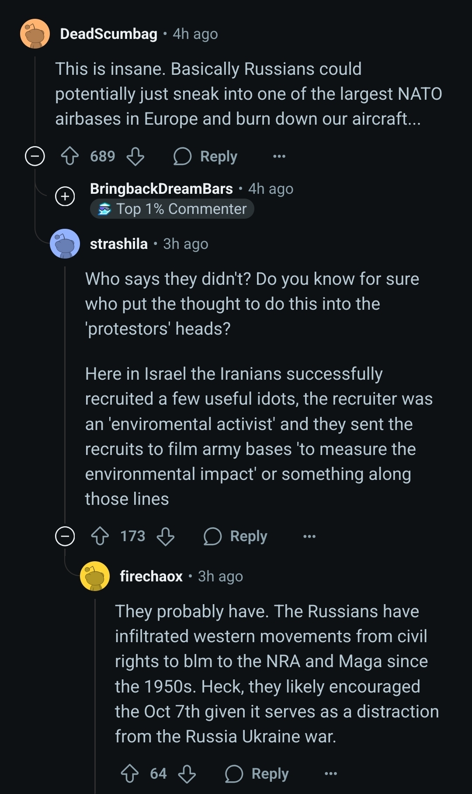Screen dimensions: 472x794
Task: Upvote DeadScumbag's comment
Action: pos(70,156)
